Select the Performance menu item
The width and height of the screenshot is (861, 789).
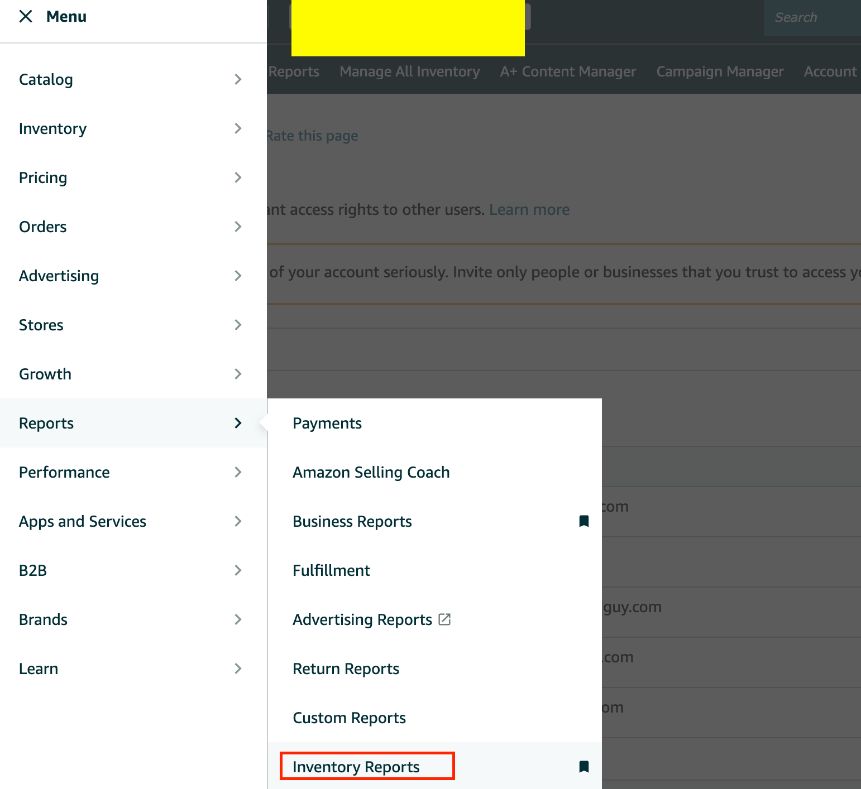pos(133,472)
